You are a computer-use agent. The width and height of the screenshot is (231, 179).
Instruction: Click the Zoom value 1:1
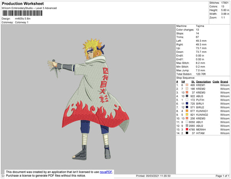tap(223, 18)
